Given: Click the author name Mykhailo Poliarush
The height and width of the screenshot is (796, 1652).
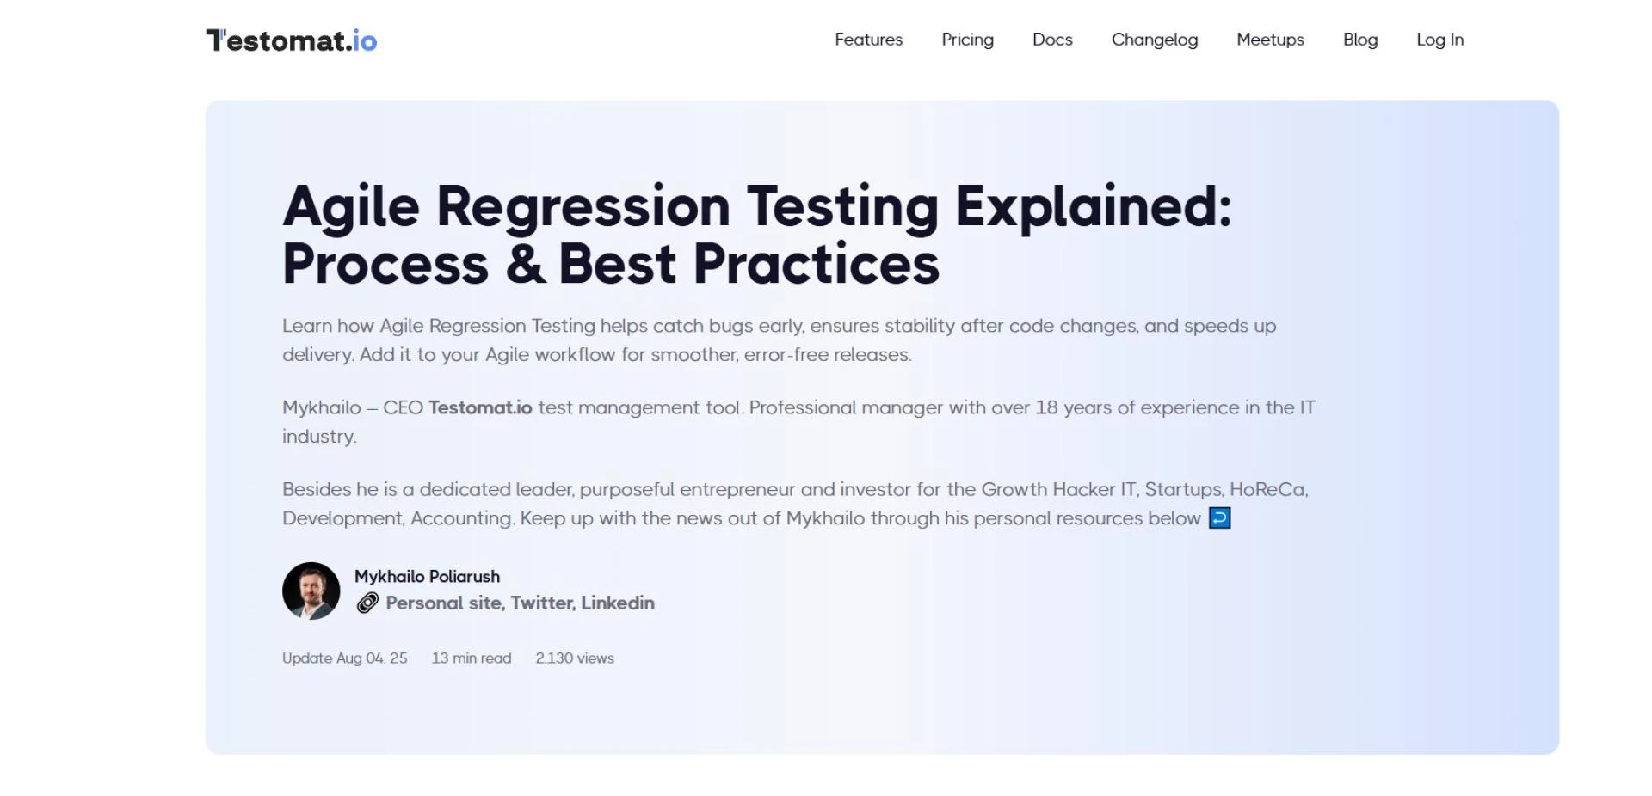Looking at the screenshot, I should [x=428, y=577].
